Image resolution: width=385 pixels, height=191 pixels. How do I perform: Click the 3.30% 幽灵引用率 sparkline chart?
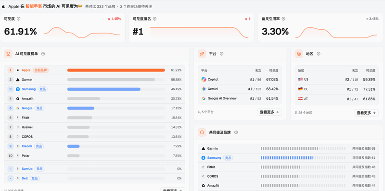click(336, 33)
